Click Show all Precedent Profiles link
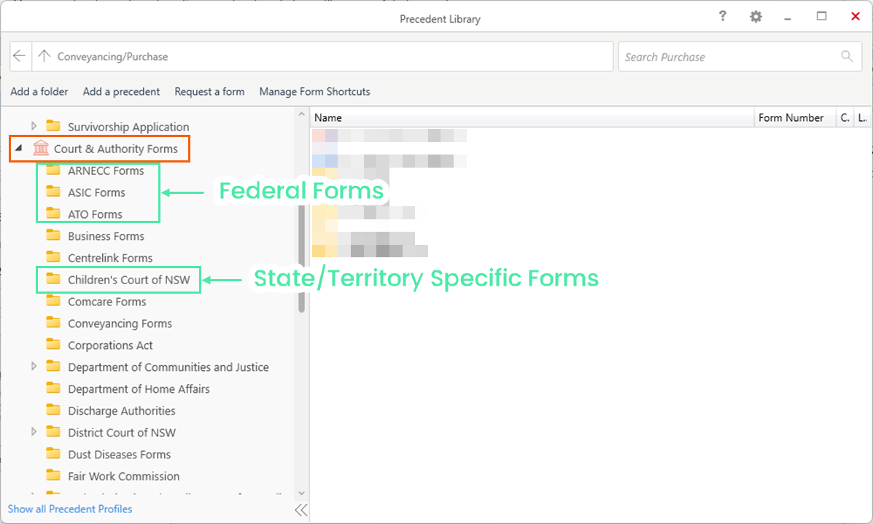Viewport: 873px width, 524px height. click(70, 509)
